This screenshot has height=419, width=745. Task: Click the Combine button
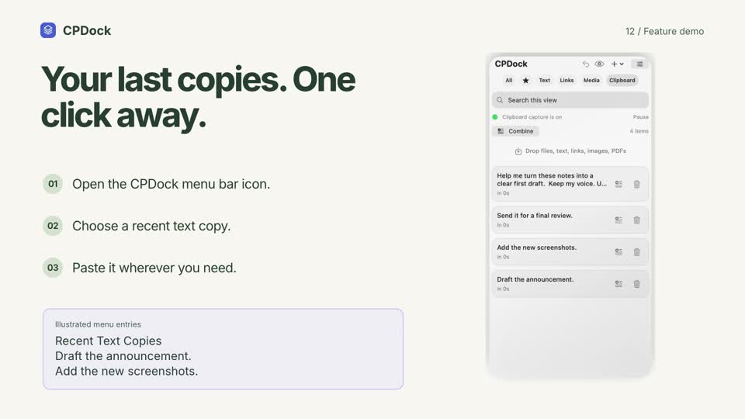pyautogui.click(x=515, y=131)
